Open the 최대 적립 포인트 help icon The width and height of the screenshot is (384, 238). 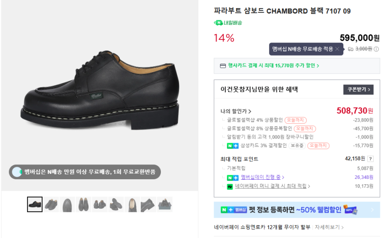click(370, 159)
